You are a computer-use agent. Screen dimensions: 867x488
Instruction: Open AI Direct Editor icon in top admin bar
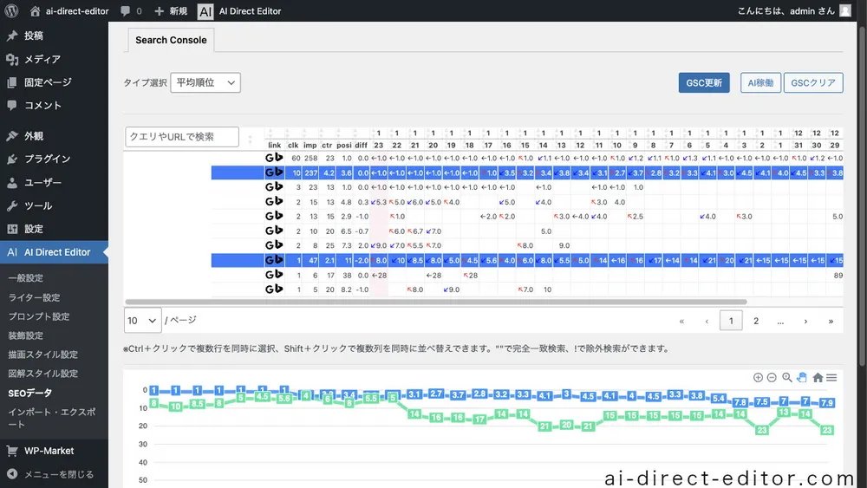click(x=205, y=11)
